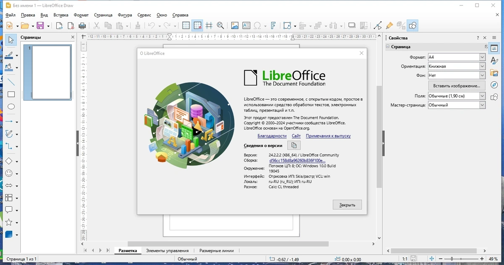Toggle Helplines While Moving icon
The width and height of the screenshot is (504, 265).
209,26
